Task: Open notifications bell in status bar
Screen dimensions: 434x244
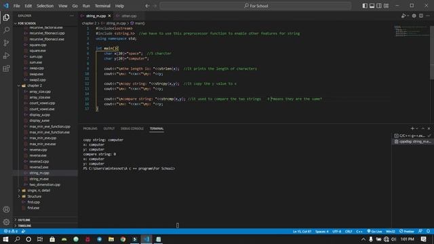Action: [x=428, y=231]
